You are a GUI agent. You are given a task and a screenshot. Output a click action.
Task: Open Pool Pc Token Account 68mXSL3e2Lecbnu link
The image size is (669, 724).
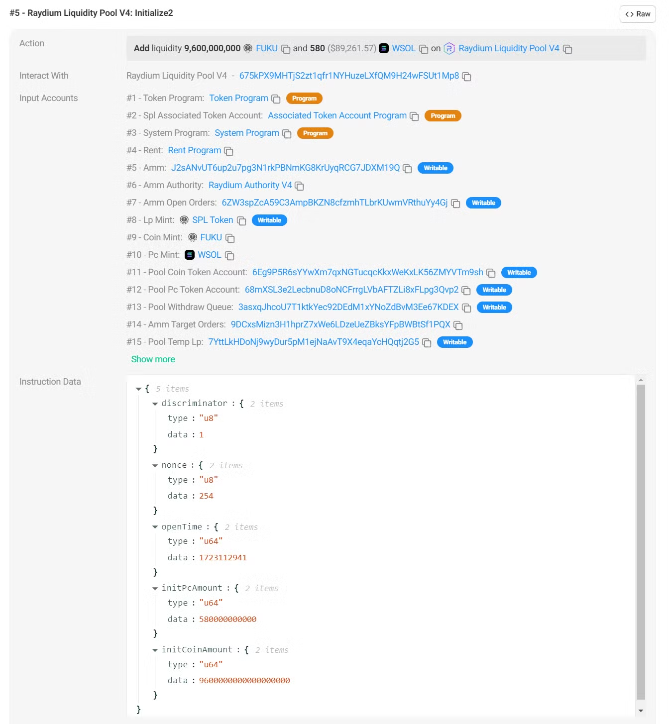click(x=352, y=290)
